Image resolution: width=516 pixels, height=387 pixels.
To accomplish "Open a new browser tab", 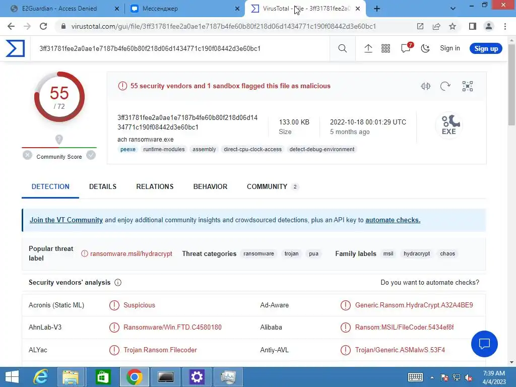I will point(377,9).
